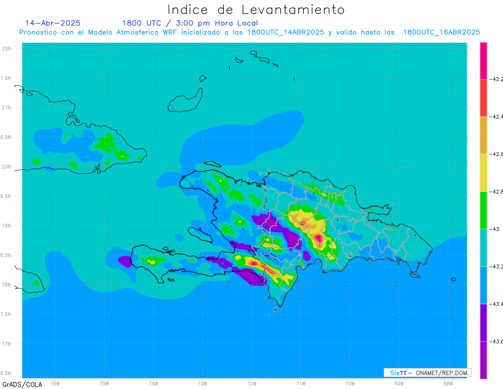Select legend value '-43.2'

click(x=496, y=266)
